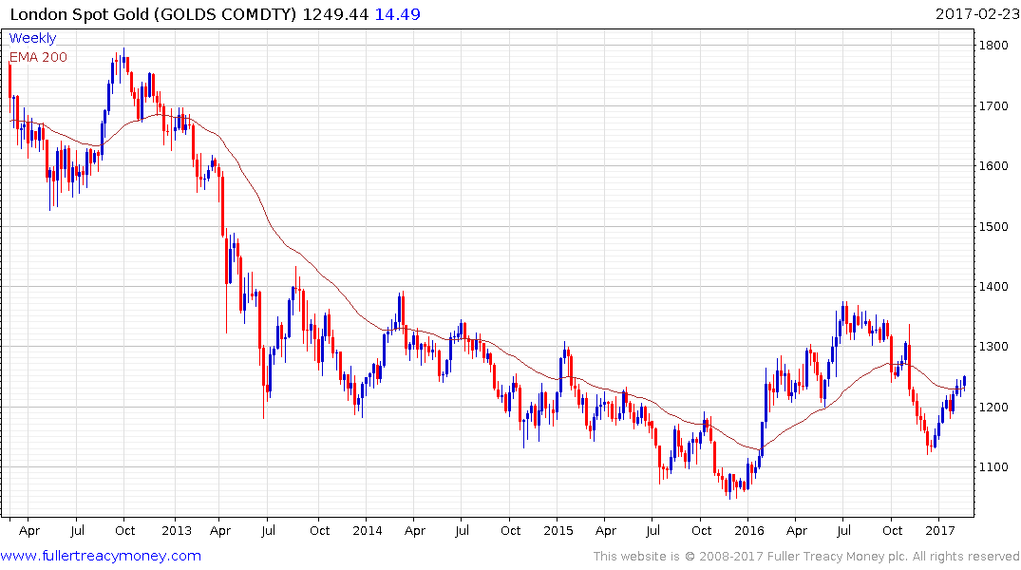Click the 2017 time axis label
Viewport: 1021px width, 570px height.
pyautogui.click(x=939, y=530)
